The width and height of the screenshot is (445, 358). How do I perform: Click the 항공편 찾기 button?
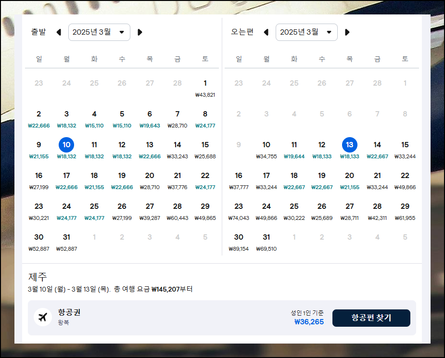[x=371, y=318]
